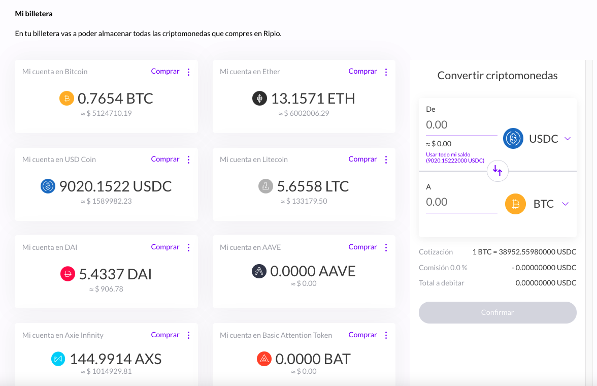Click the Litecoin icon on the LTC card

pos(264,186)
